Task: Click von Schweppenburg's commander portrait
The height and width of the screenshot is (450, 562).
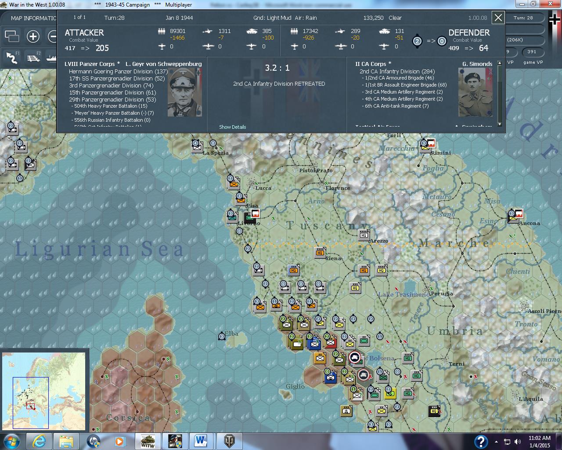Action: [185, 92]
